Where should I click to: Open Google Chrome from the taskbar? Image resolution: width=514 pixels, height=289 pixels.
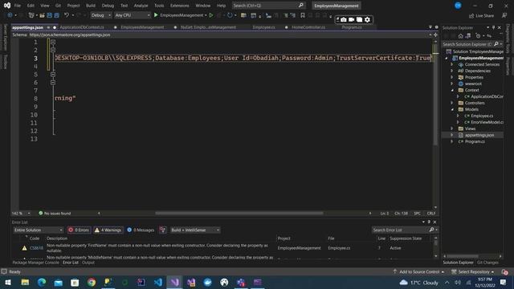92,282
